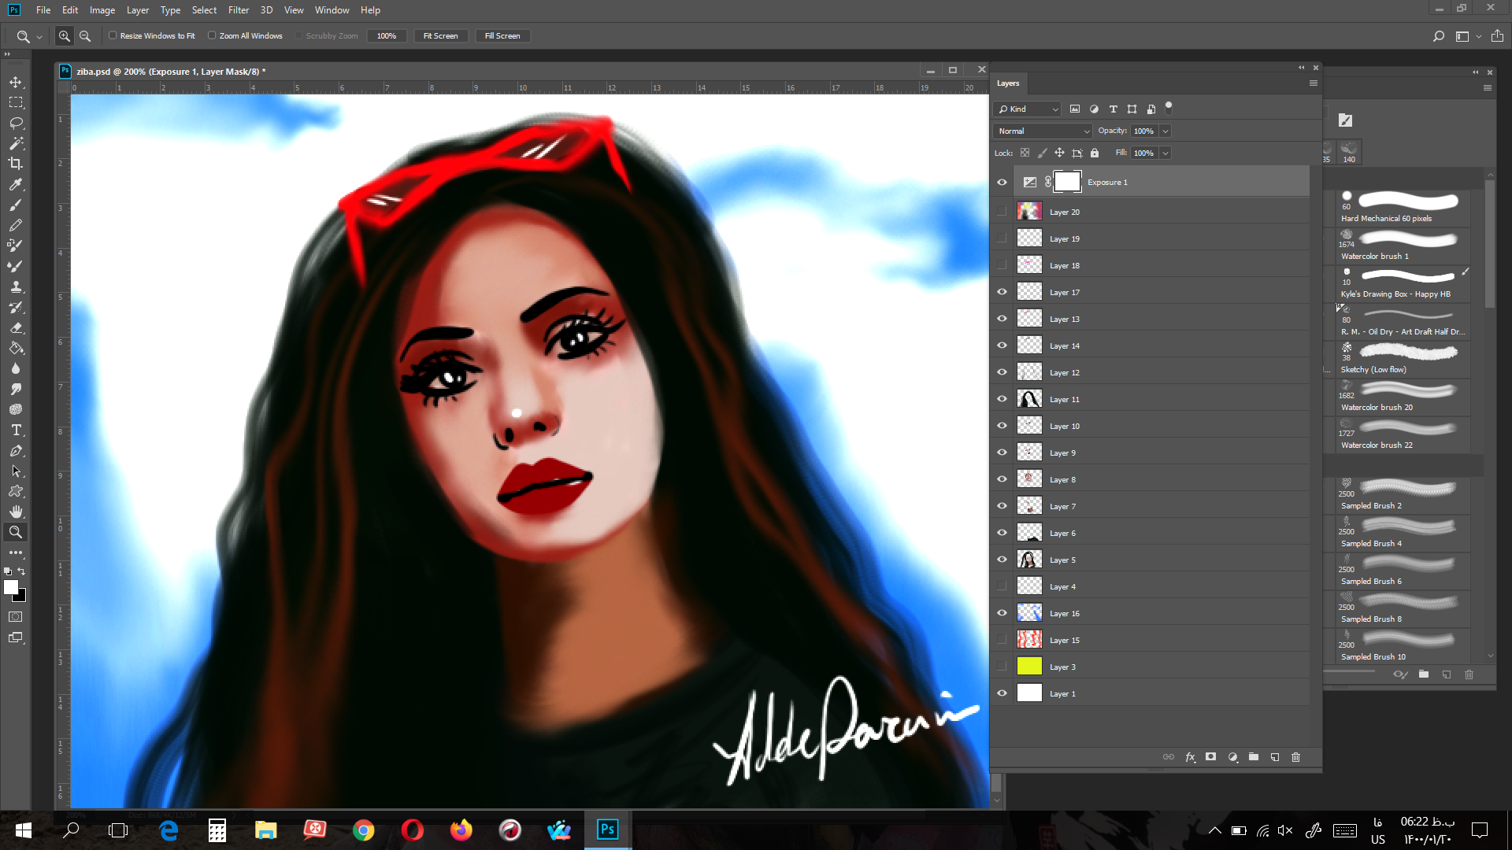Open the Opacity slider dropdown arrow

[1165, 131]
